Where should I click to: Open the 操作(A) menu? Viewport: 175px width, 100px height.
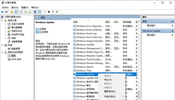15,7
